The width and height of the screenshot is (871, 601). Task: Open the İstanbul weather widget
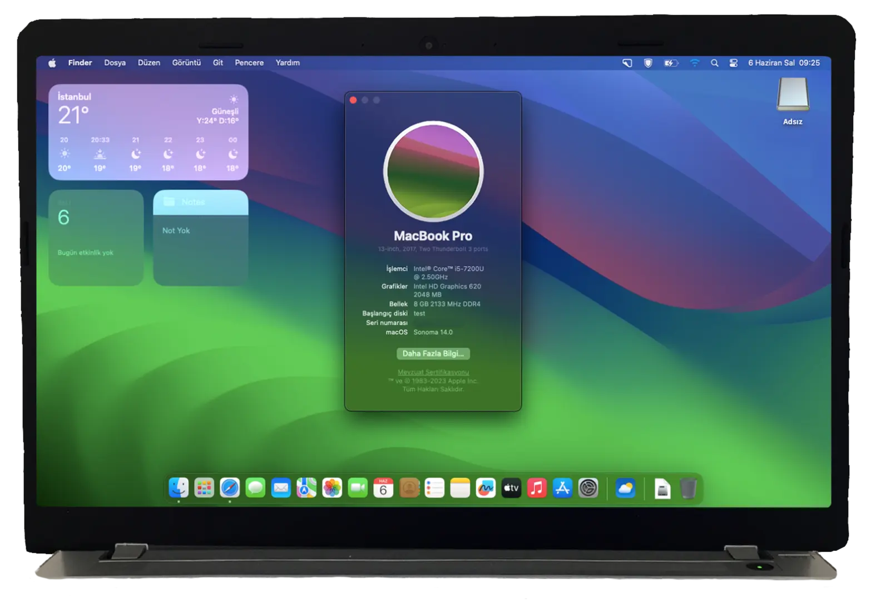(x=149, y=132)
